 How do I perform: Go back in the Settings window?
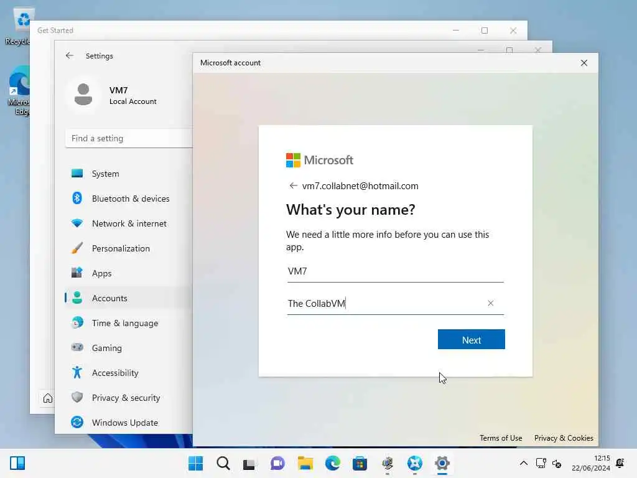[70, 55]
